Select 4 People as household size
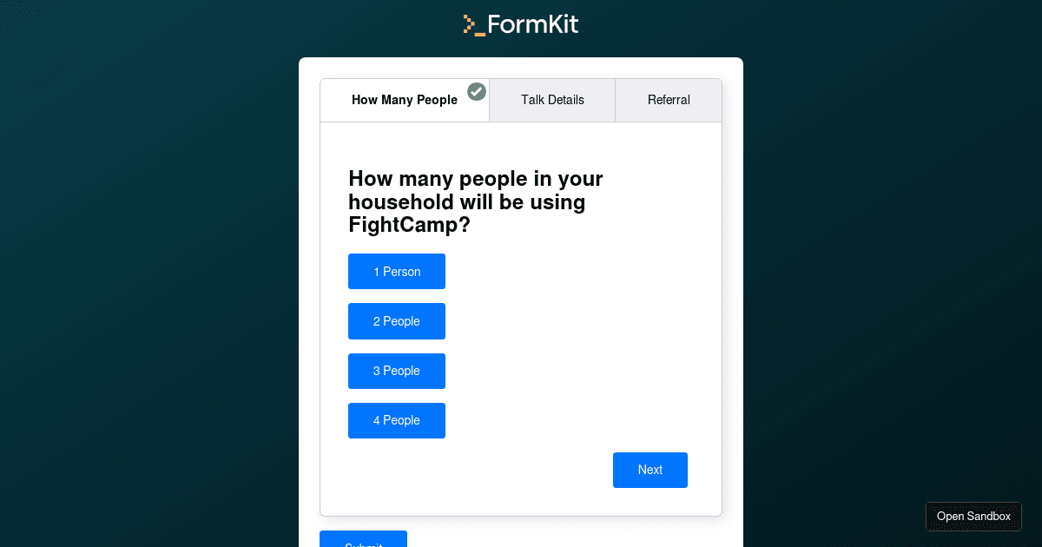This screenshot has height=547, width=1042. (397, 420)
